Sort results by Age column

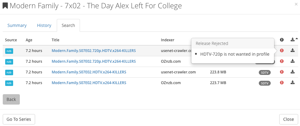coord(29,40)
